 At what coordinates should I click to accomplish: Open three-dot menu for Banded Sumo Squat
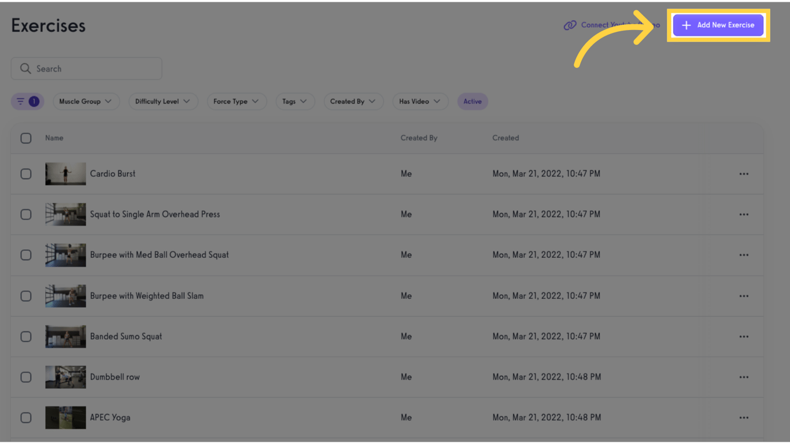pyautogui.click(x=744, y=336)
